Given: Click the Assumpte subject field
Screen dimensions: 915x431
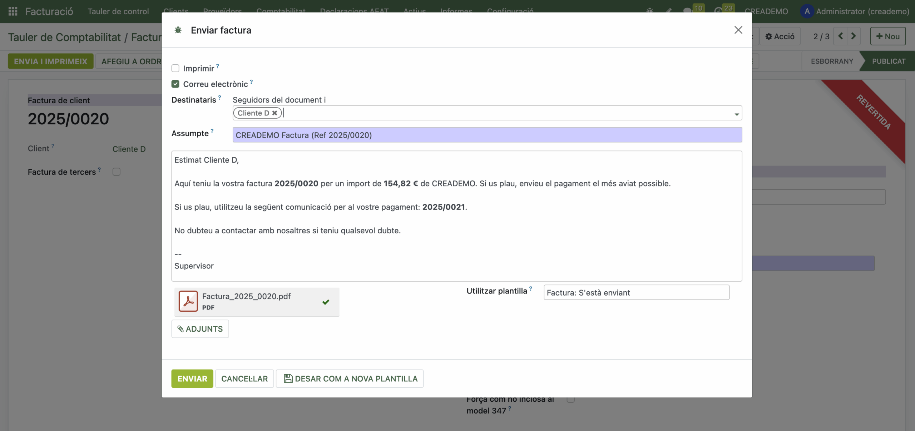Looking at the screenshot, I should [x=487, y=135].
